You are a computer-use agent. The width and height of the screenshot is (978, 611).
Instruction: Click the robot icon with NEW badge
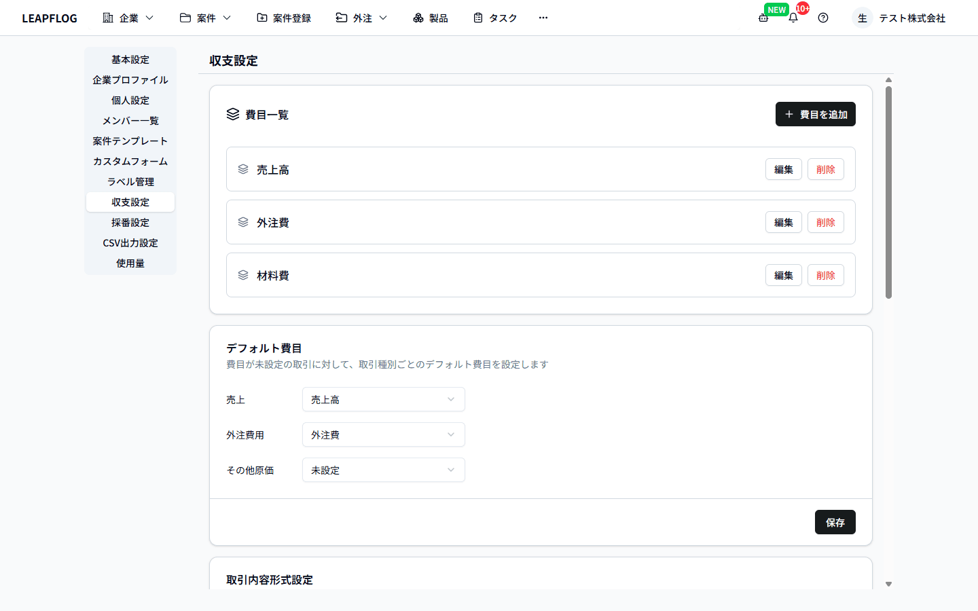764,18
